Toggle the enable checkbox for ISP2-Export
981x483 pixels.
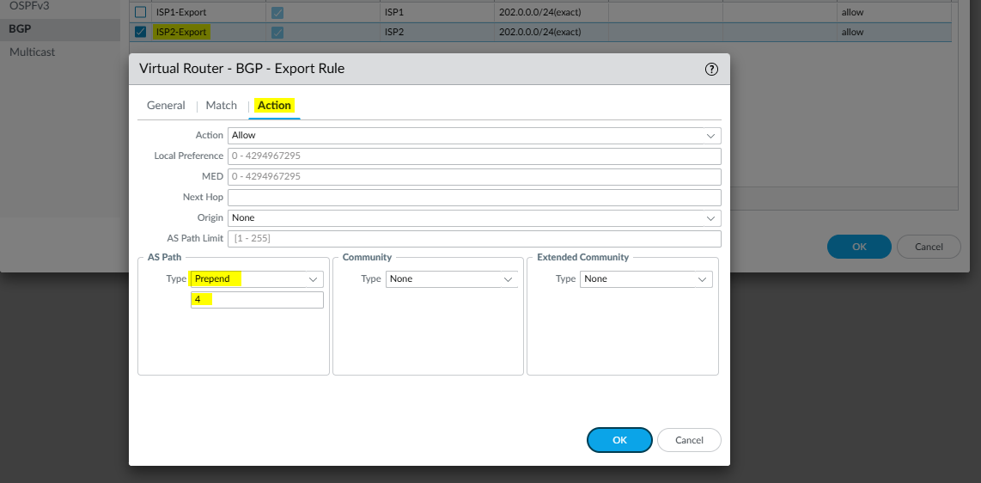[277, 32]
